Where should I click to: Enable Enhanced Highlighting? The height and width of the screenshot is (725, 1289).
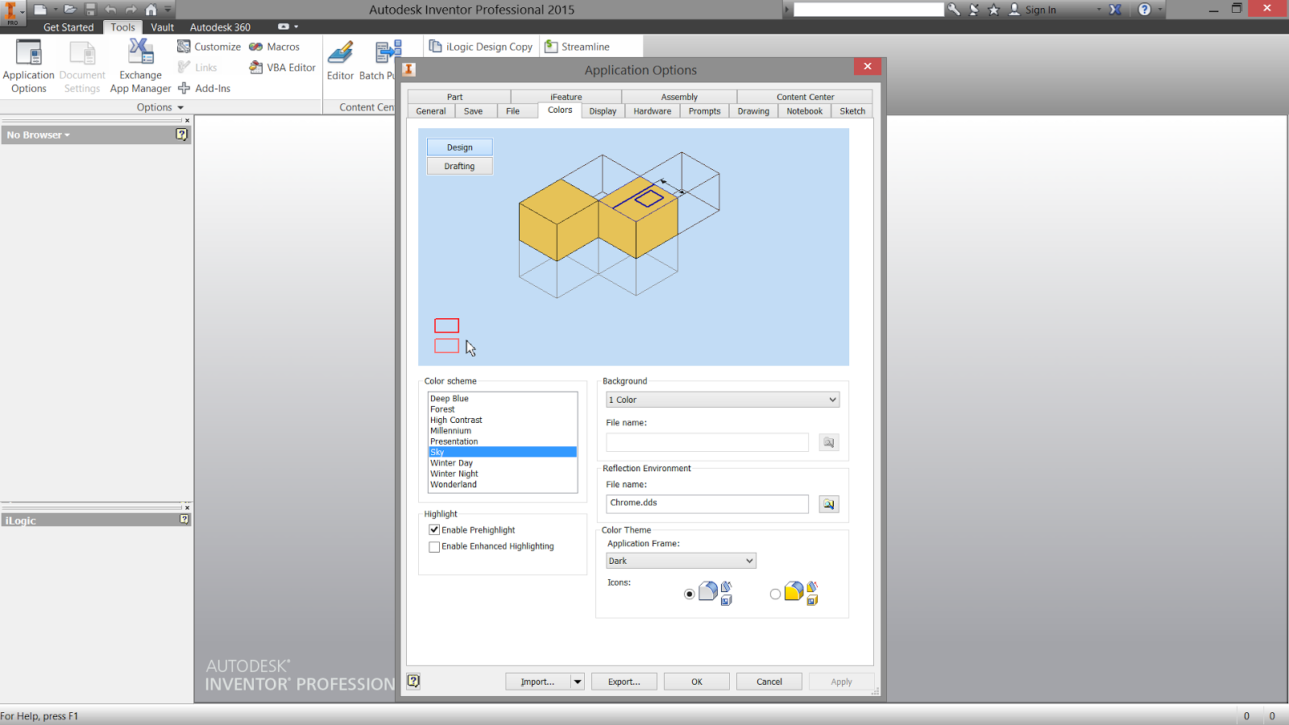[x=434, y=546]
